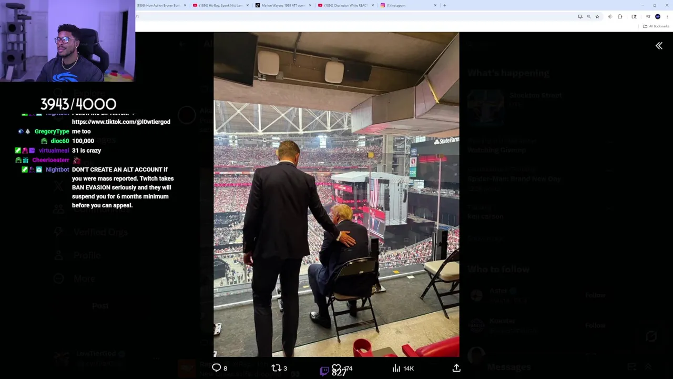Click the reply comment icon

217,368
